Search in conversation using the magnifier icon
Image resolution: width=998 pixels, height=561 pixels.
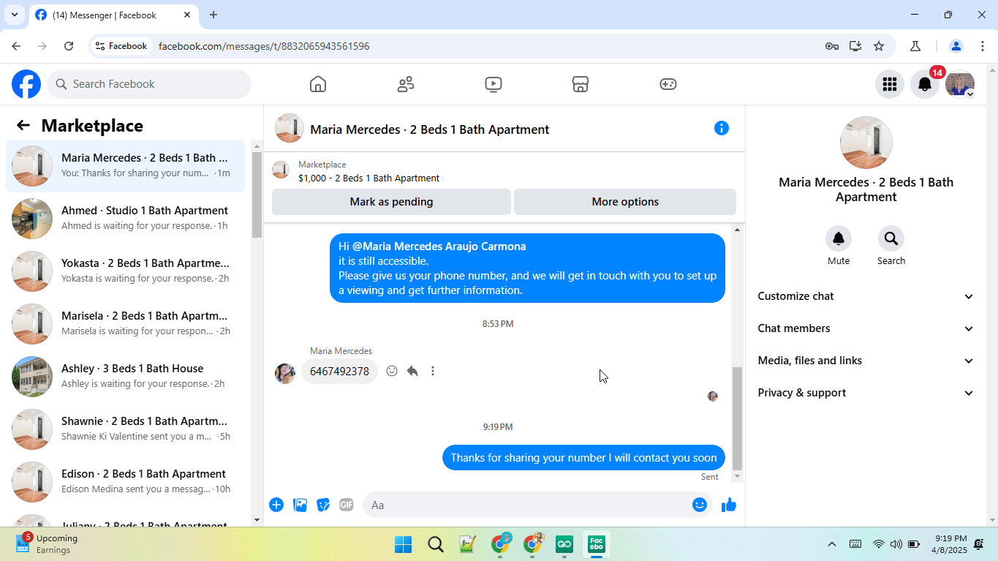pos(891,238)
